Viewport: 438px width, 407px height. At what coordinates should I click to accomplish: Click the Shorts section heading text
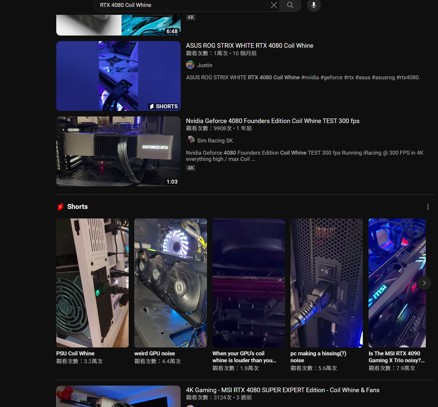tap(77, 207)
